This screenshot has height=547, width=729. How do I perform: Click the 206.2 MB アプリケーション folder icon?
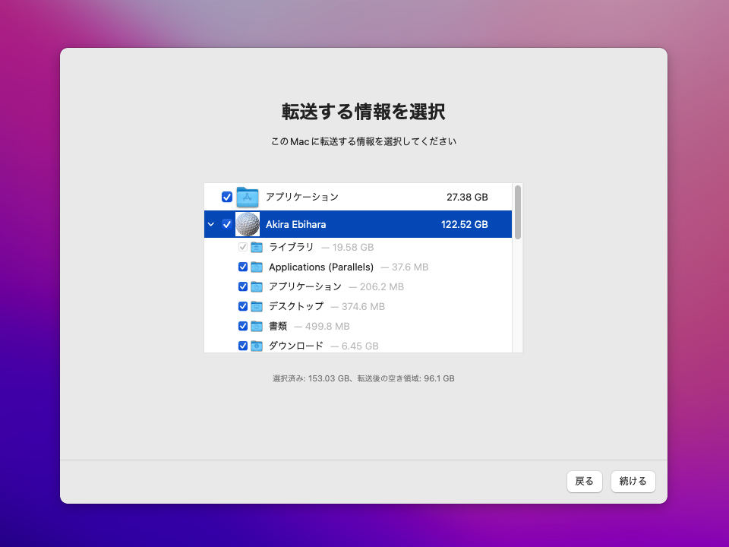257,286
